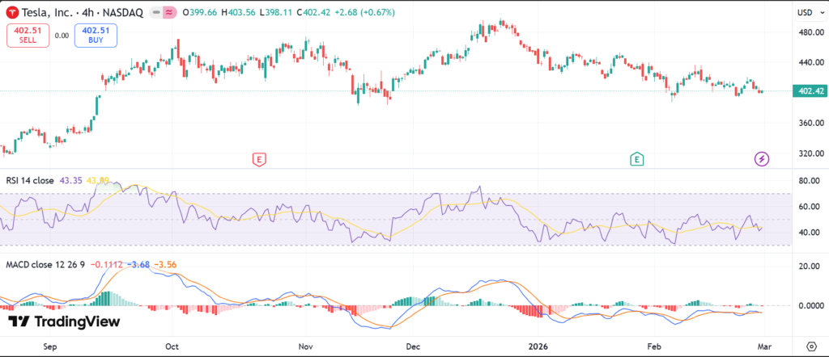829x357 pixels.
Task: Select the MACD close 12 26 9 legend
Action: pos(46,265)
